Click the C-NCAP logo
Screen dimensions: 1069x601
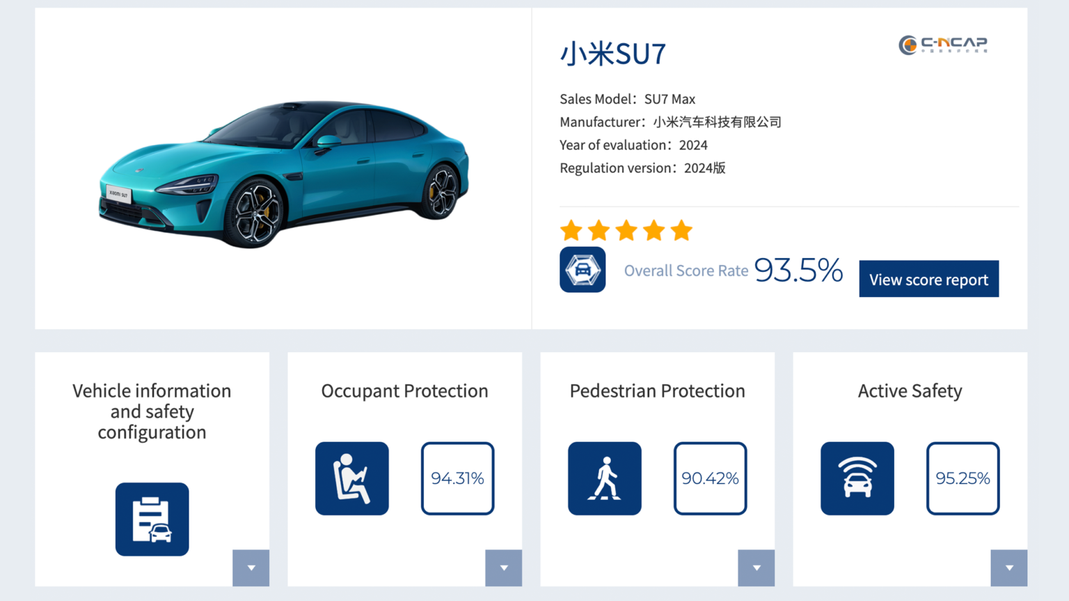tap(943, 45)
